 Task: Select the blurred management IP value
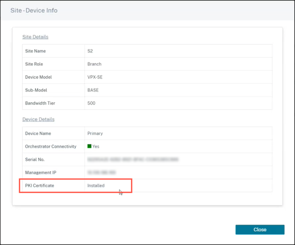[x=102, y=172]
